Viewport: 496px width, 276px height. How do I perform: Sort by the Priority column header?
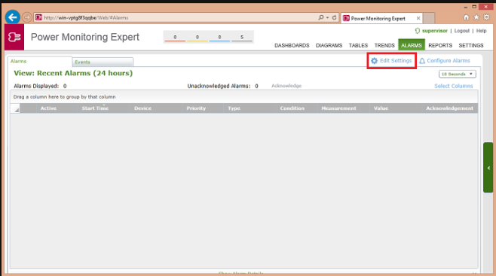coord(196,108)
